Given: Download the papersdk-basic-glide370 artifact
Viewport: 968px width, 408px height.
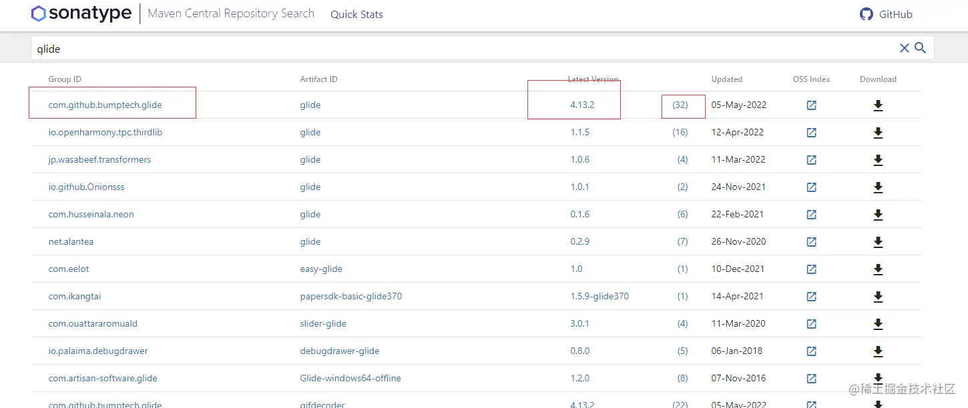Looking at the screenshot, I should point(878,297).
